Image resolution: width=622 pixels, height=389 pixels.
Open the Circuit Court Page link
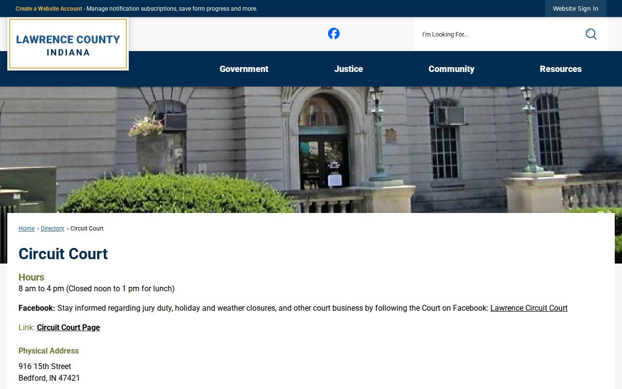coord(69,328)
